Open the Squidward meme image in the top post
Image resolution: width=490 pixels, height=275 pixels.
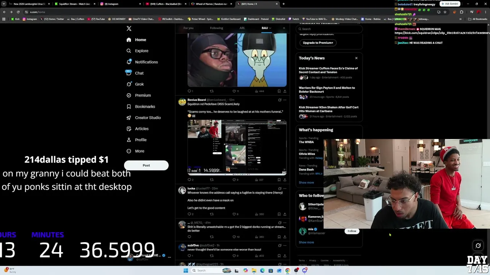pyautogui.click(x=262, y=60)
